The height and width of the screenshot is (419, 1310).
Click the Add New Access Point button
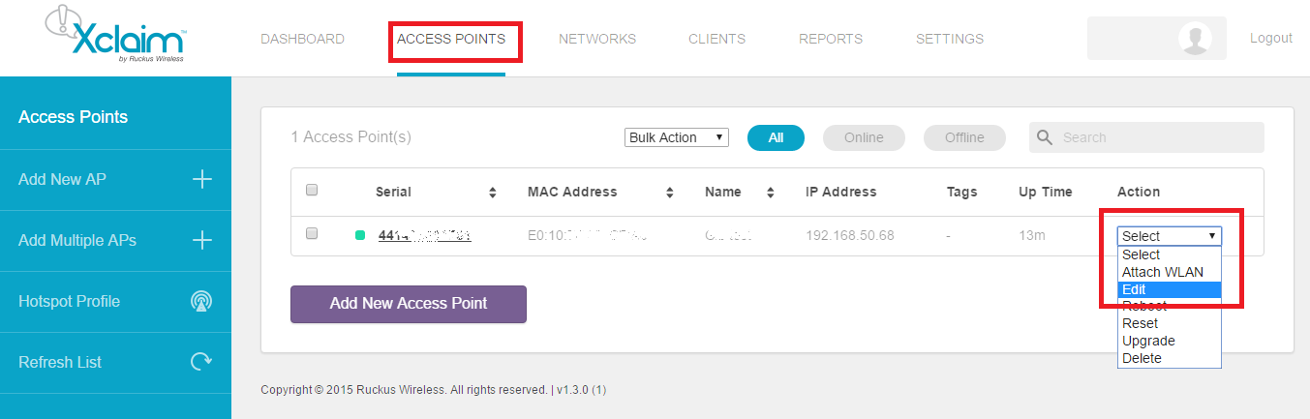click(x=409, y=304)
